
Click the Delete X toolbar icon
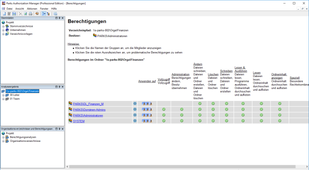20,14
